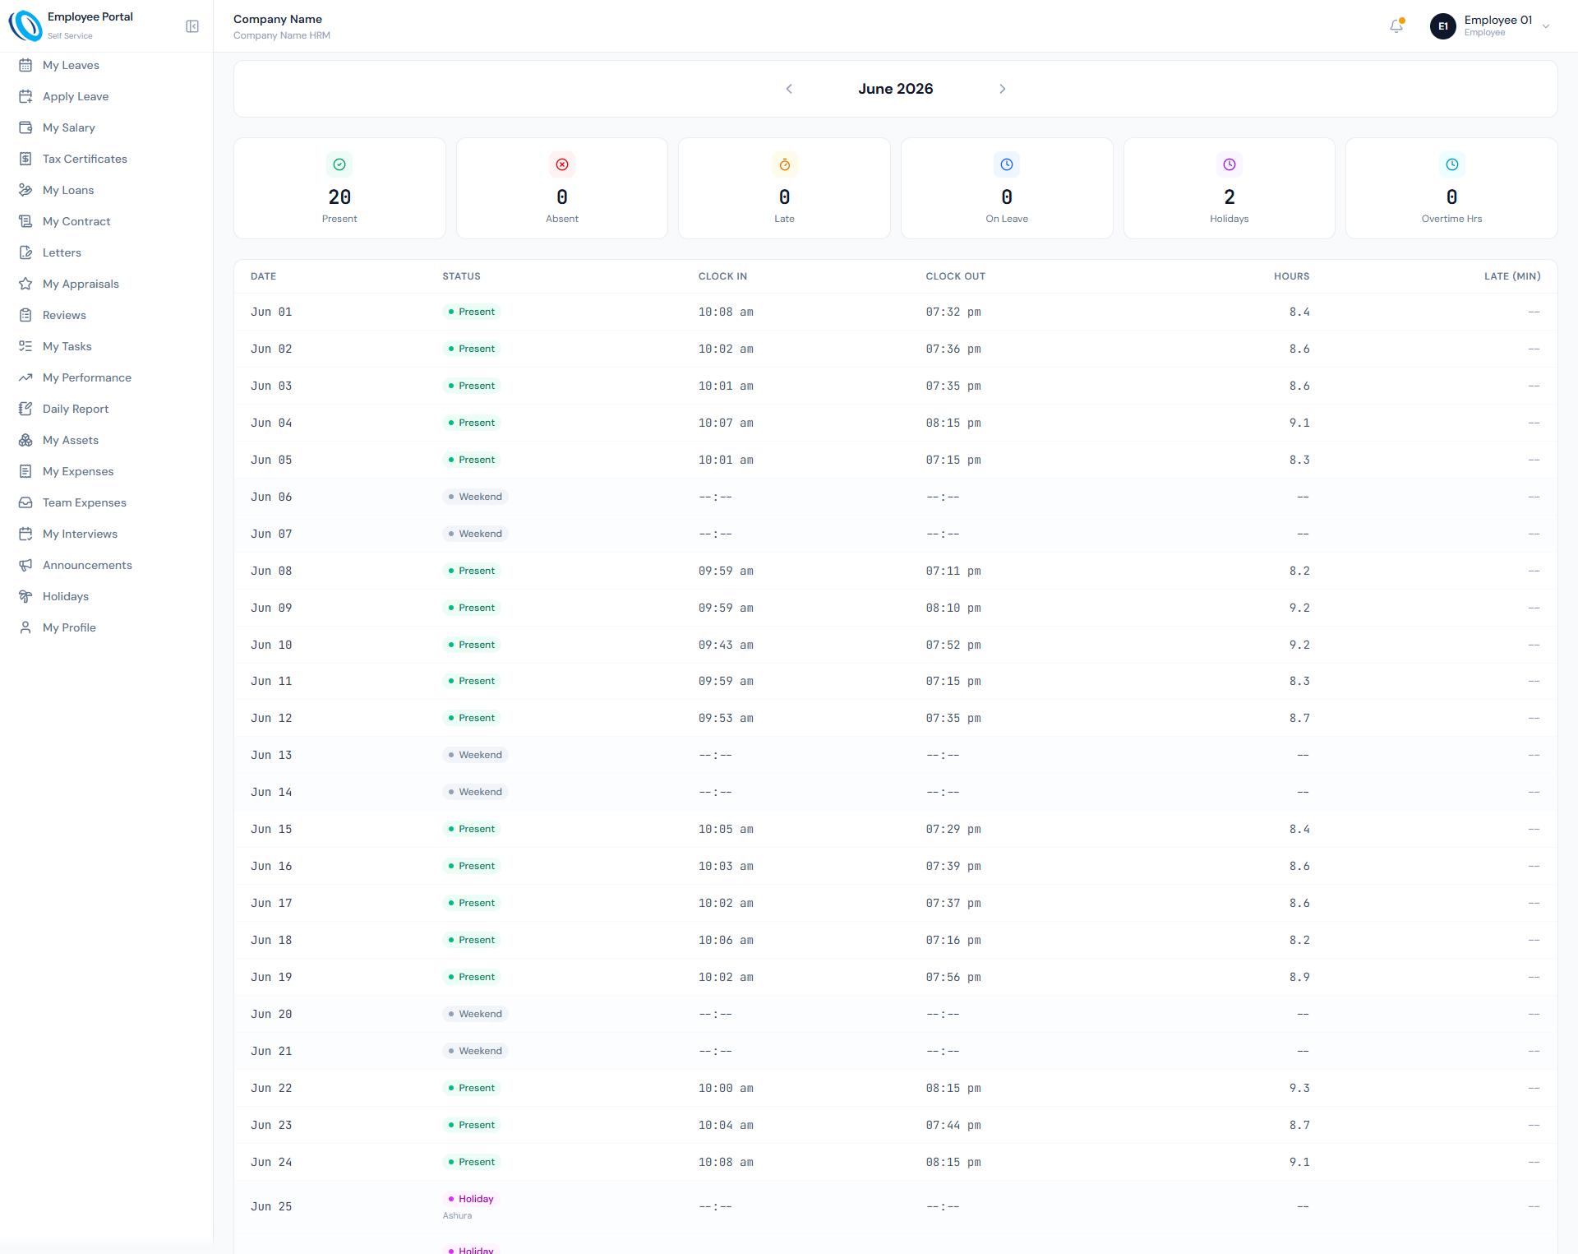
Task: Click the Jun 01 date cell
Action: pyautogui.click(x=271, y=312)
